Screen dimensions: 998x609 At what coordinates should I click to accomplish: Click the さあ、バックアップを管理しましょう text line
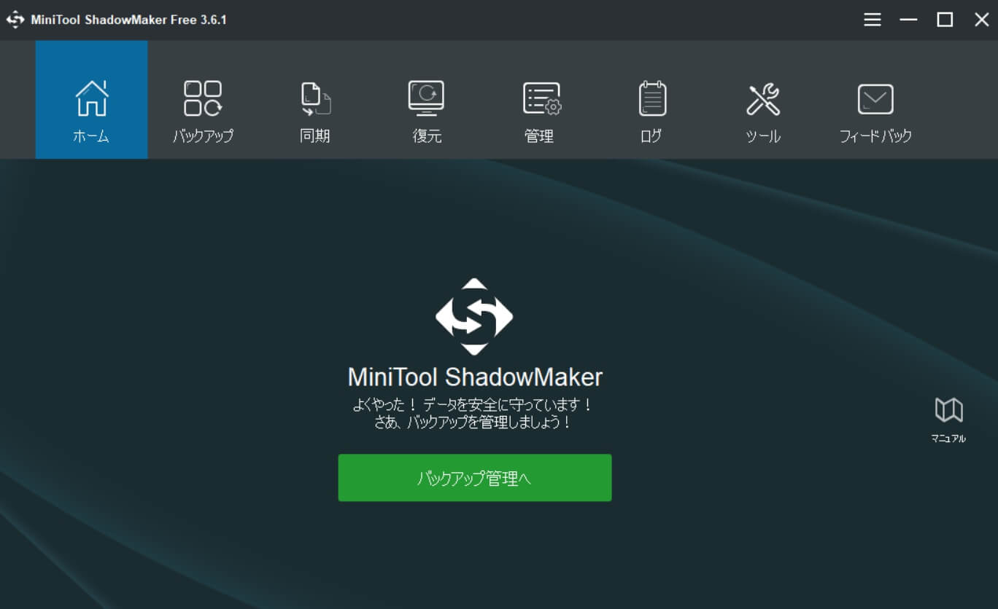(473, 423)
